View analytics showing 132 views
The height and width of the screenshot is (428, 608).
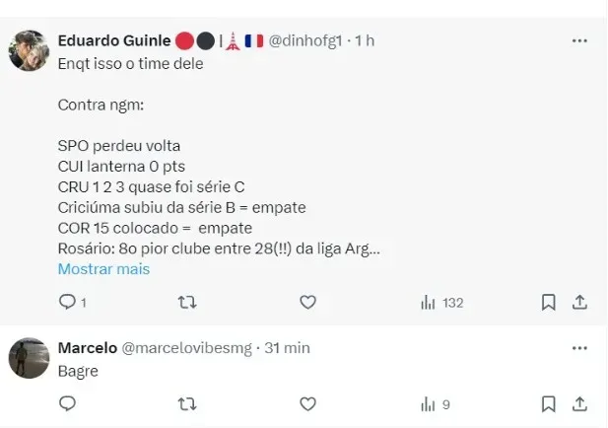441,303
